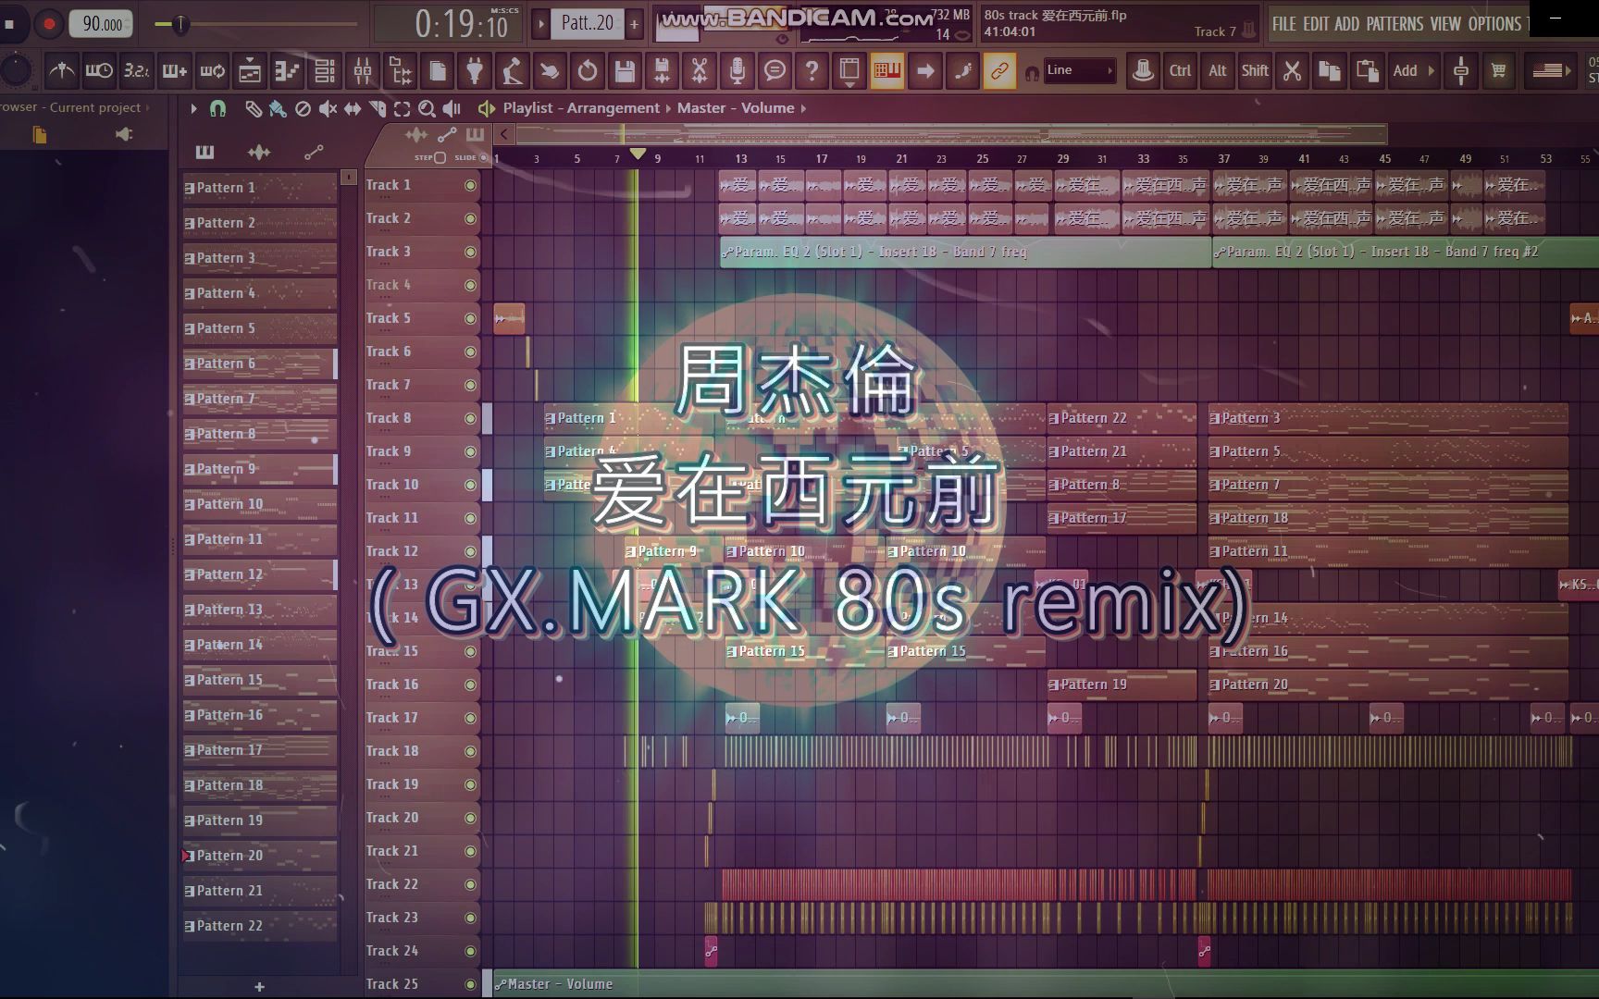1599x999 pixels.
Task: Export audio with render icon
Action: [x=663, y=70]
